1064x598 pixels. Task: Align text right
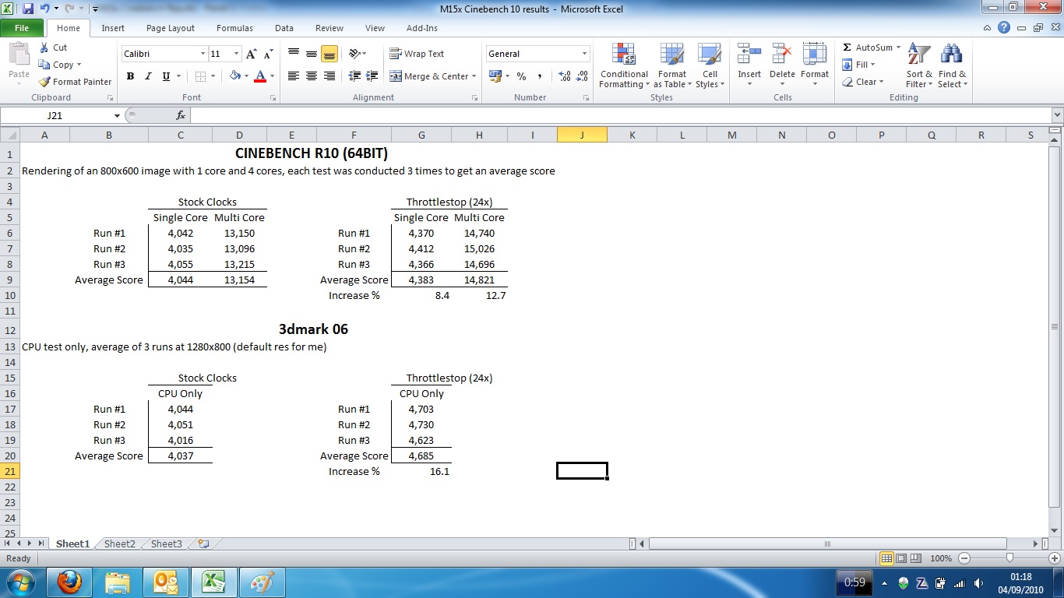tap(329, 76)
